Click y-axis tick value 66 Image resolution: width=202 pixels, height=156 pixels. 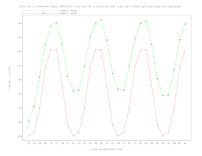pos(20,136)
